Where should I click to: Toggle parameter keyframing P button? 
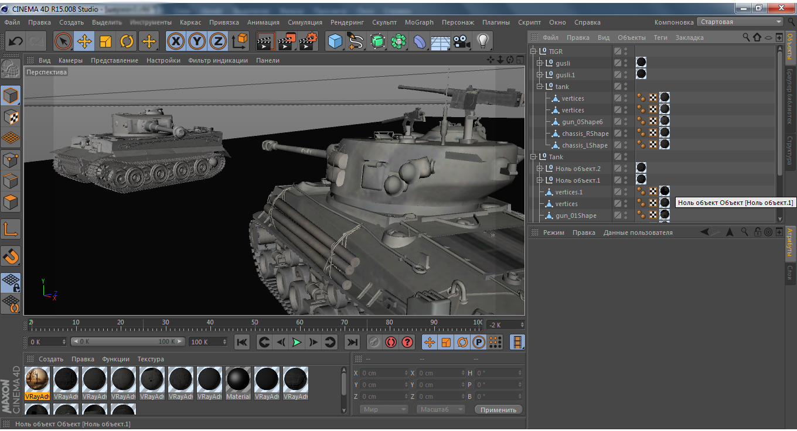(479, 342)
